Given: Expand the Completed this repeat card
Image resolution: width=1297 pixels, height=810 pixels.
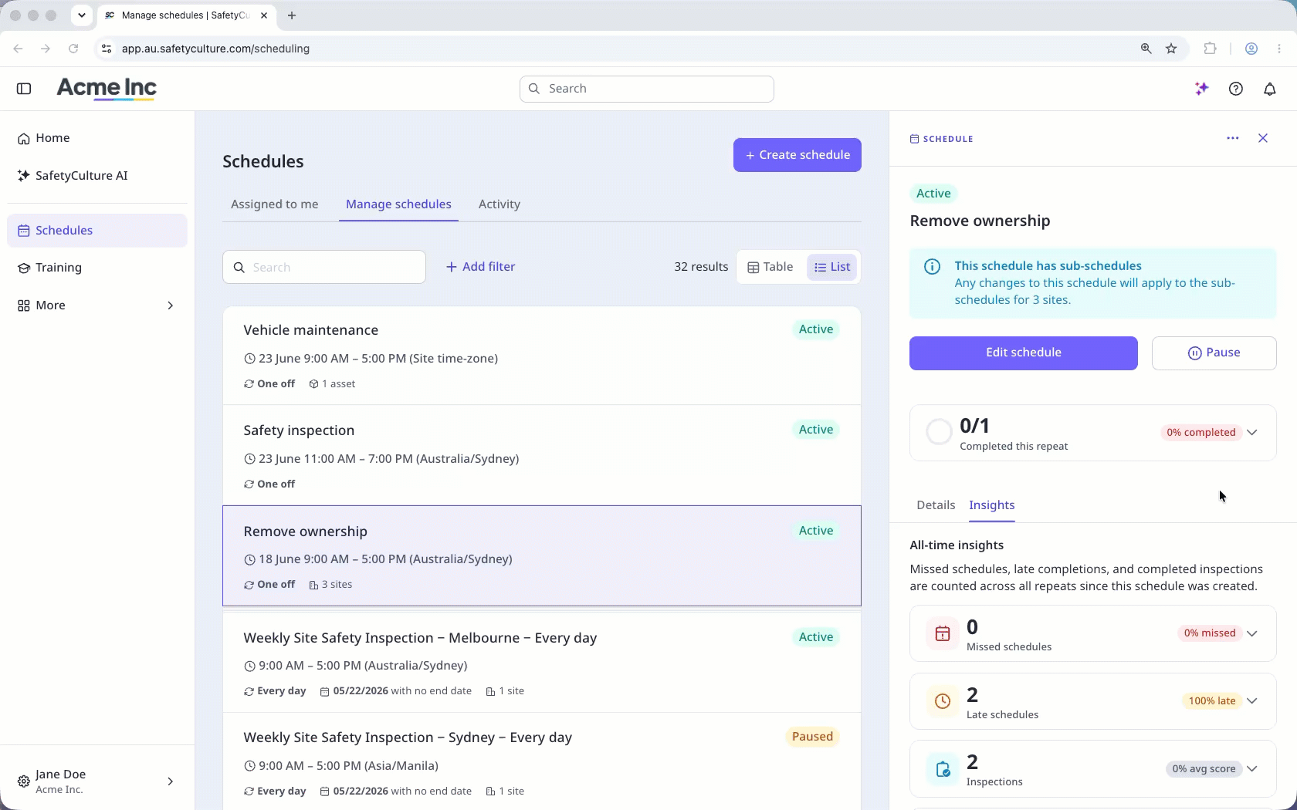Looking at the screenshot, I should (x=1251, y=433).
